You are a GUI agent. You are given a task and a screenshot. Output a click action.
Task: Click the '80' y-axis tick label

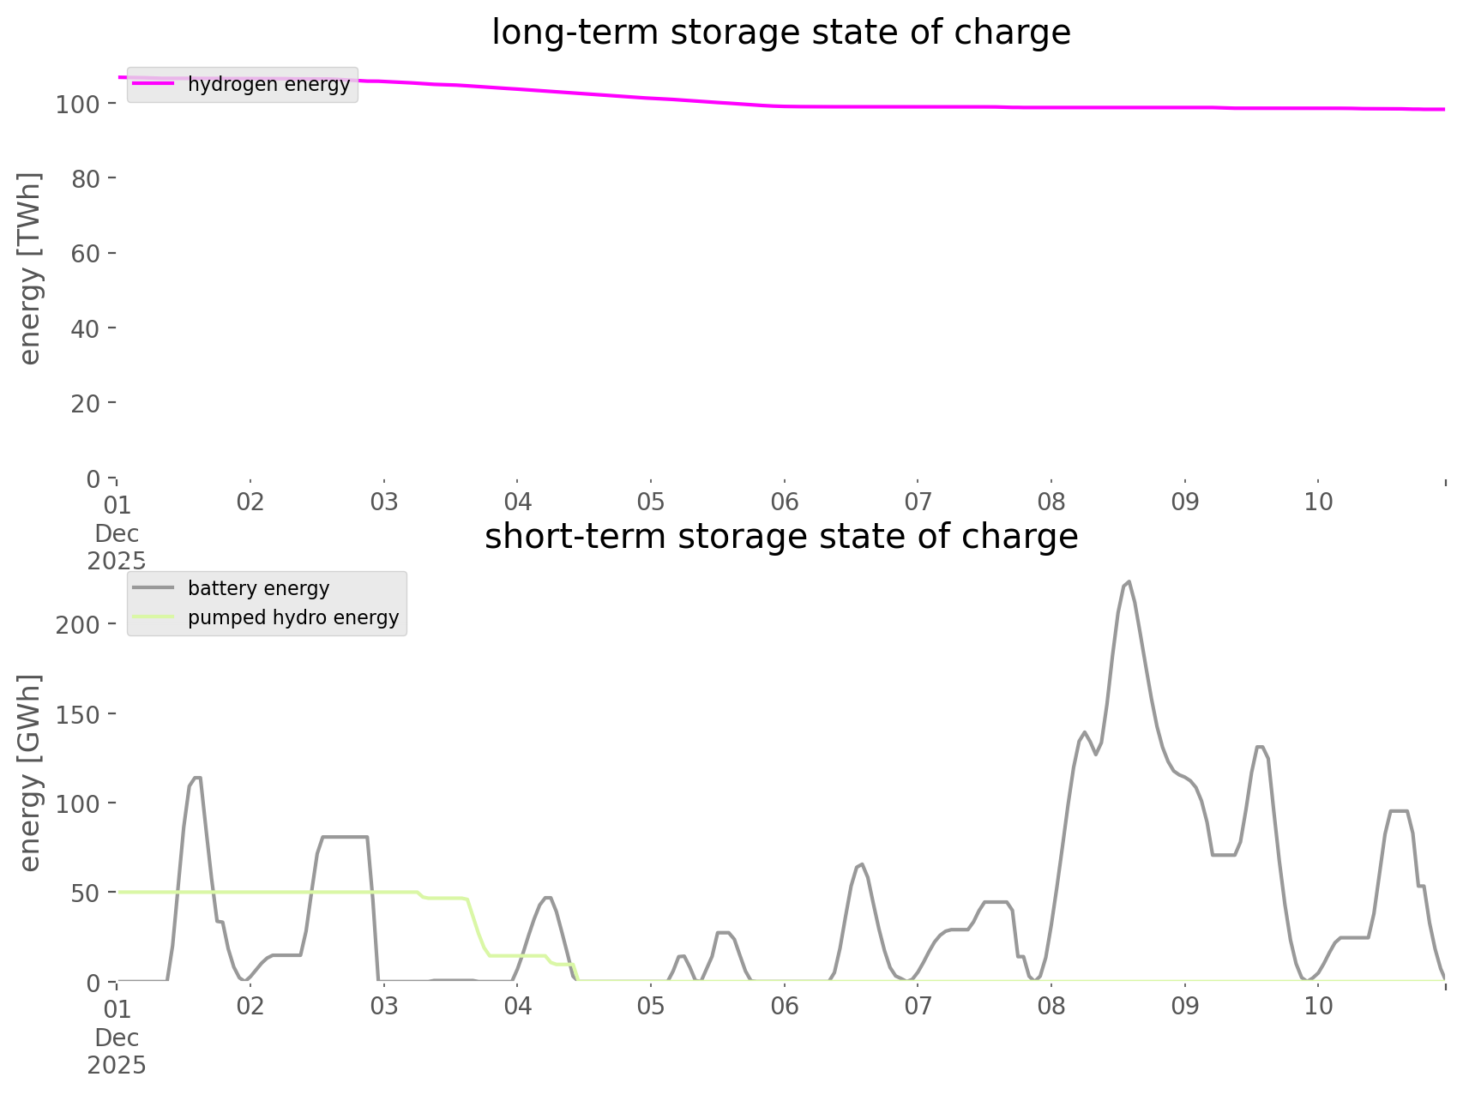tap(84, 178)
